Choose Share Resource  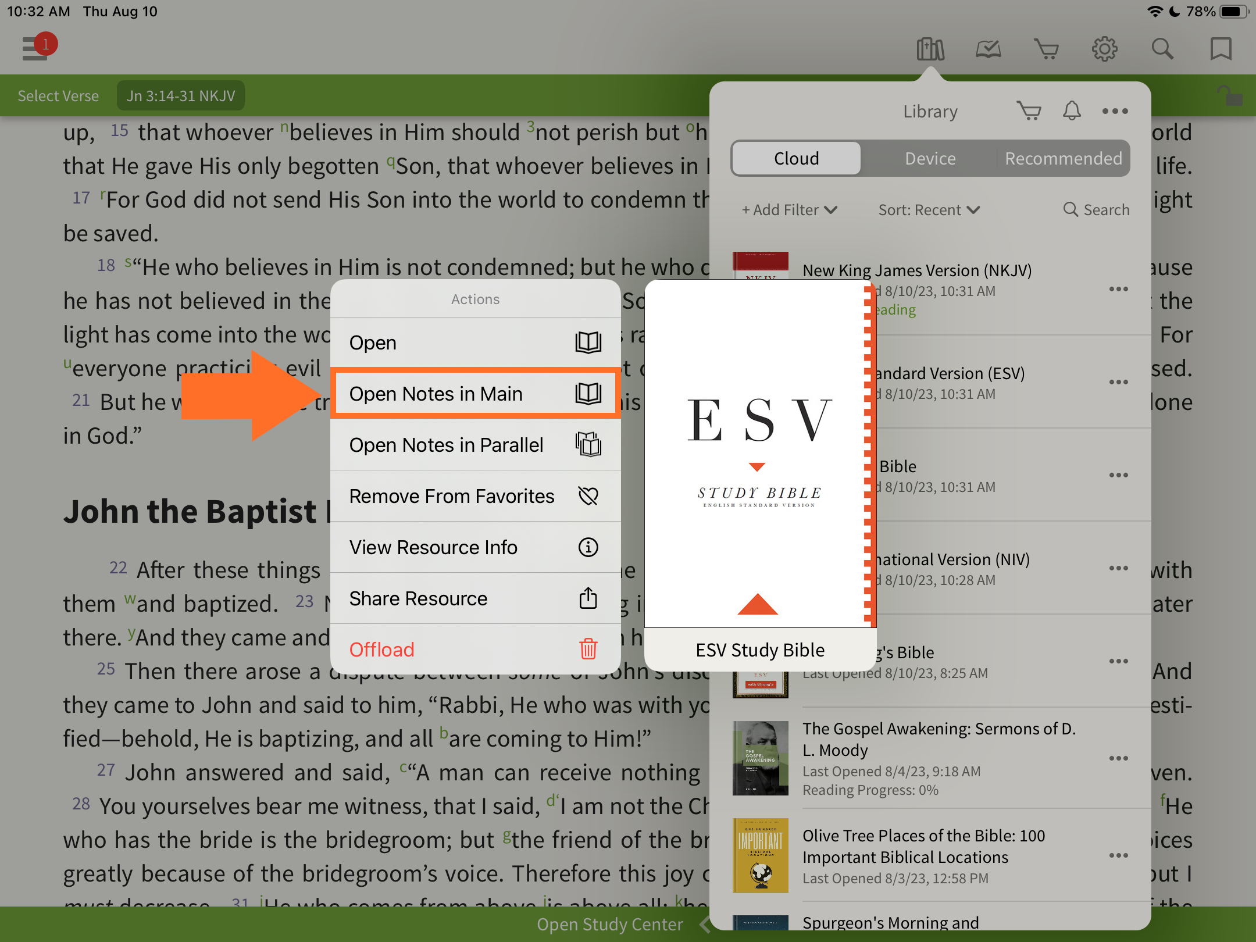point(476,598)
